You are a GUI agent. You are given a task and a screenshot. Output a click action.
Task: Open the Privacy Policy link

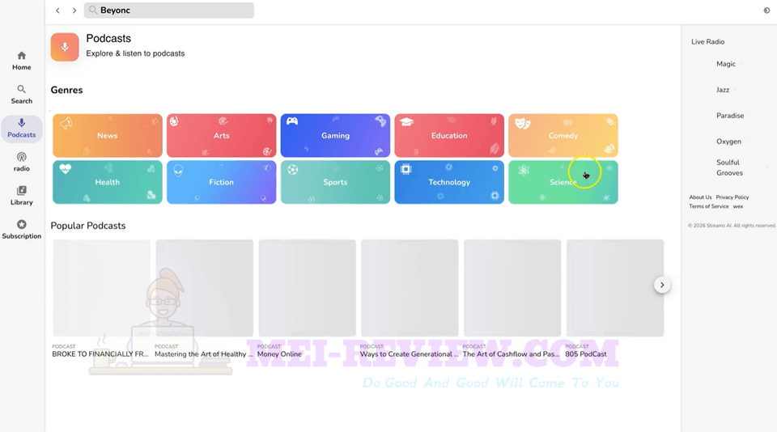coord(732,197)
